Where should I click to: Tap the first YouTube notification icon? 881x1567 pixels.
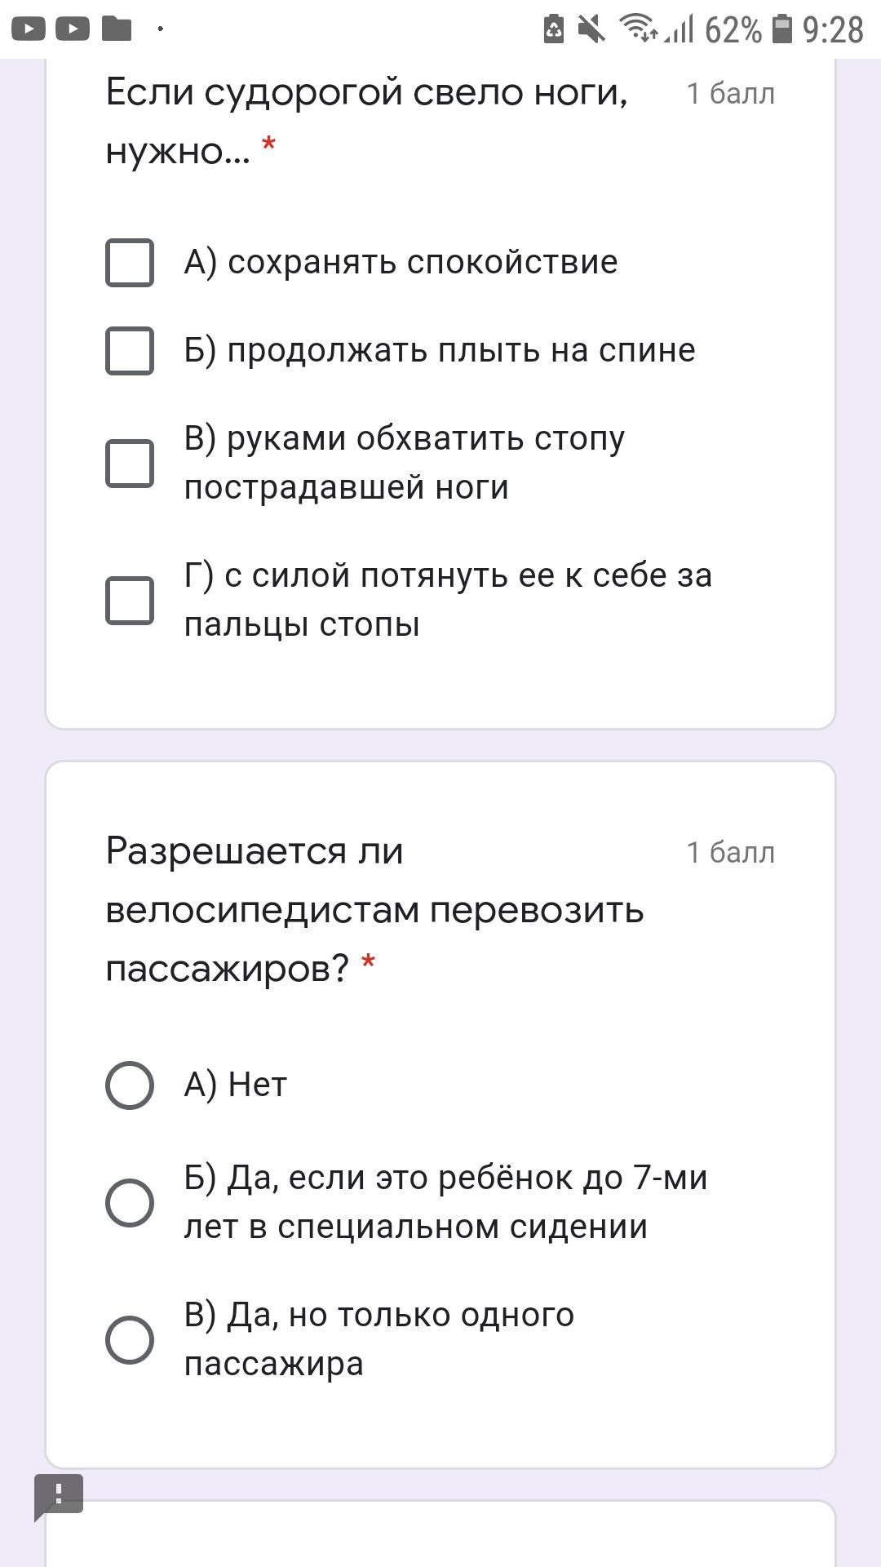point(29,29)
